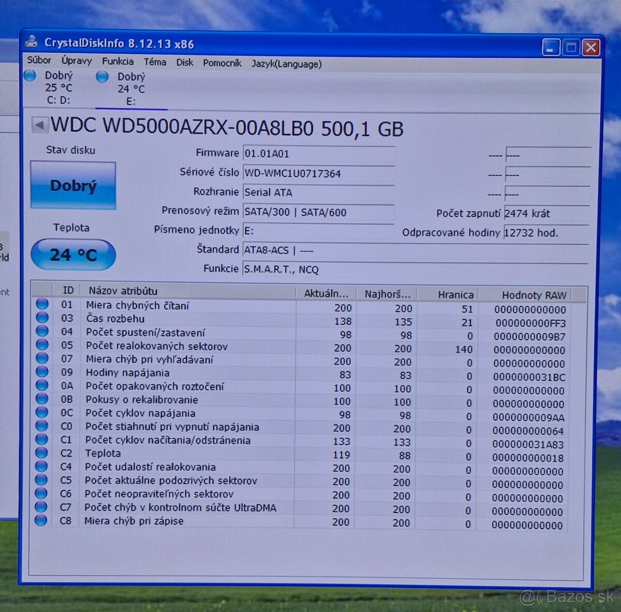621x612 pixels.
Task: Open the Pomocník menu
Action: 222,63
